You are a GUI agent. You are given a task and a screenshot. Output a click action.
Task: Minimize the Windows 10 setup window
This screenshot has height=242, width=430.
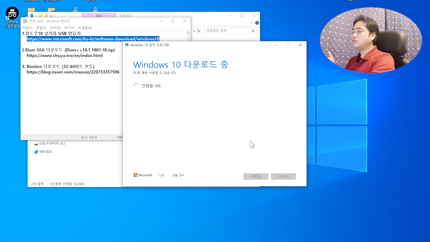276,45
